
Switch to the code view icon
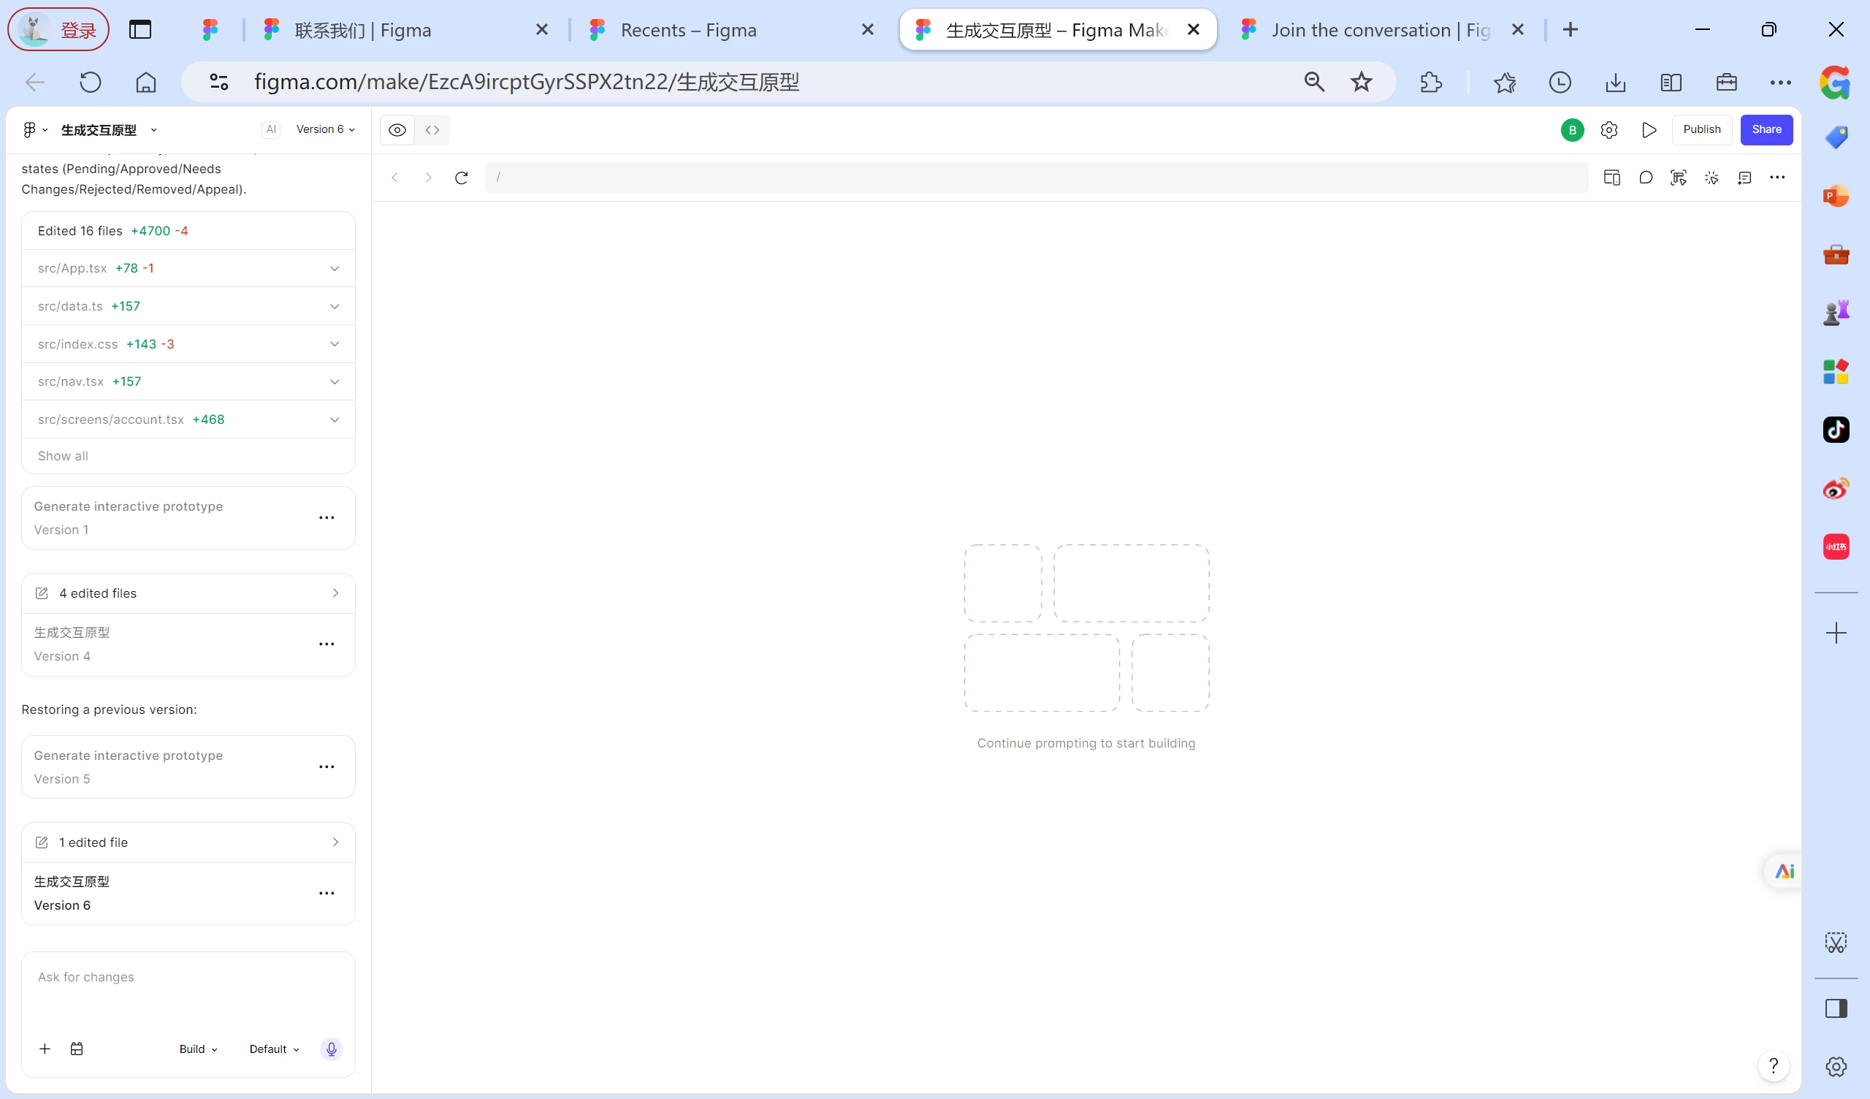tap(432, 130)
